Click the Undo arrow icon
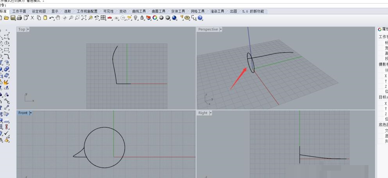 pos(52,18)
